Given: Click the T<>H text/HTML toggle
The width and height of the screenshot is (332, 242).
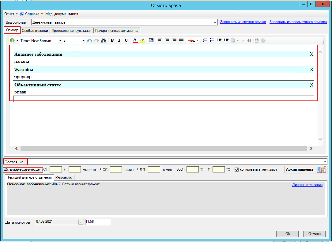Looking at the screenshot, I should [246, 40].
